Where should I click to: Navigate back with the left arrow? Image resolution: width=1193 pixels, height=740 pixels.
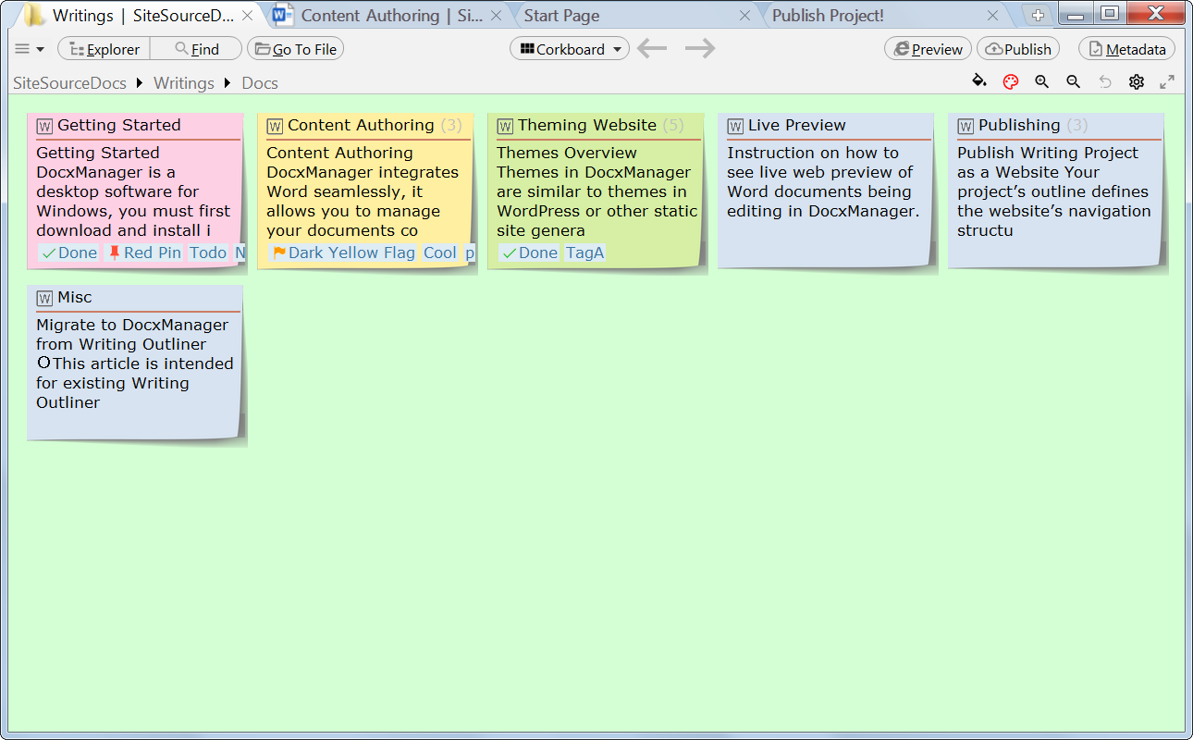652,48
